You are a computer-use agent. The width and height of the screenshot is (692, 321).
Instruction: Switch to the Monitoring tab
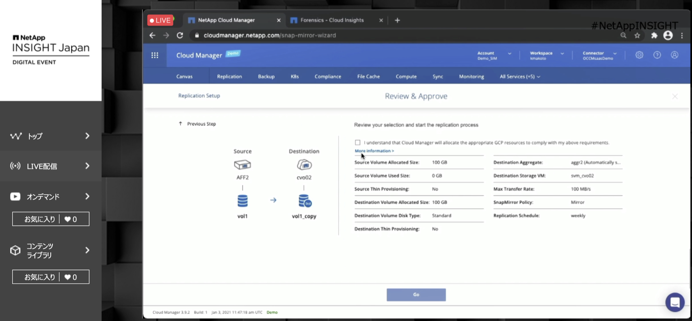pyautogui.click(x=471, y=76)
